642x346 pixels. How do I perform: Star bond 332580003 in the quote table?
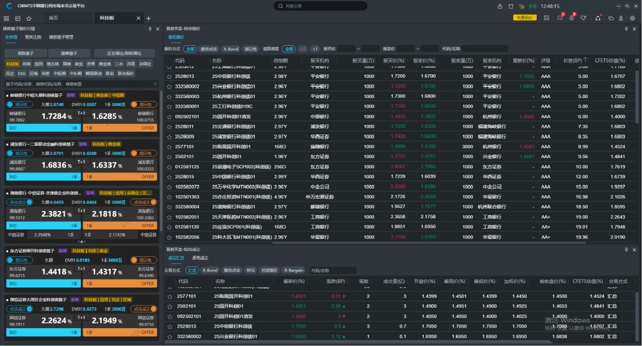169,97
